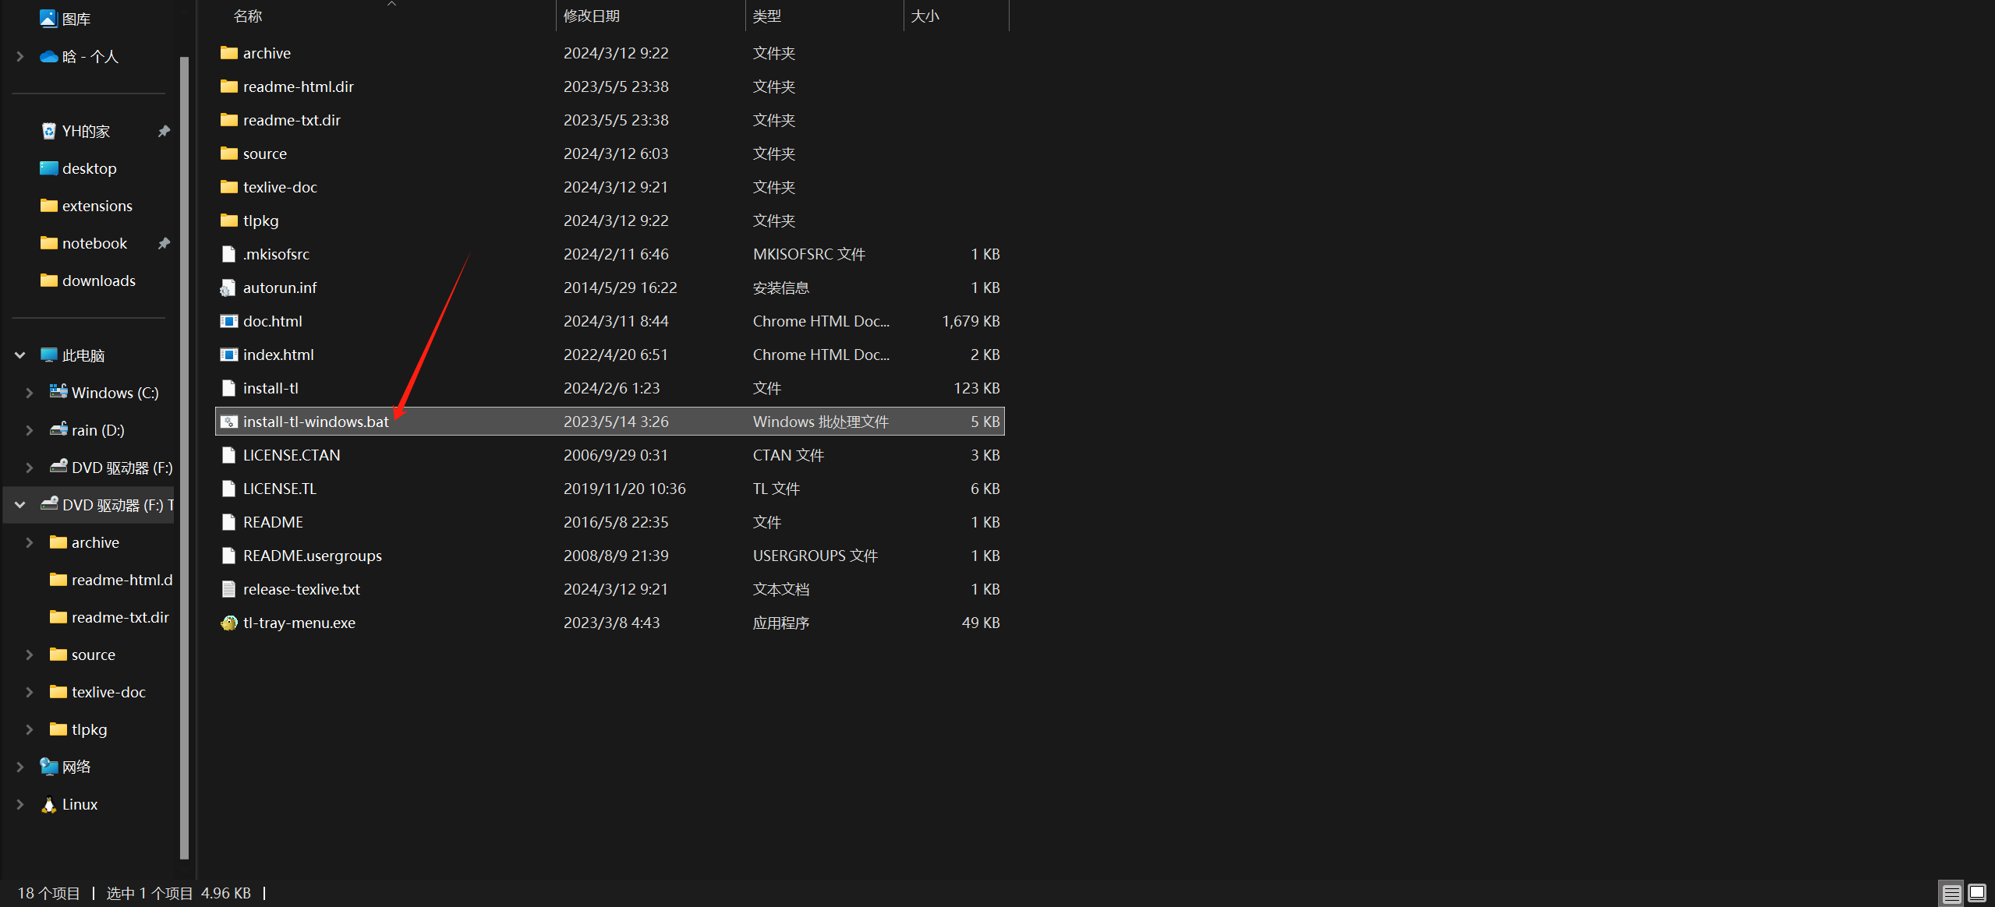Image resolution: width=1995 pixels, height=907 pixels.
Task: Click the autorun.inf setup icon
Action: coord(228,288)
